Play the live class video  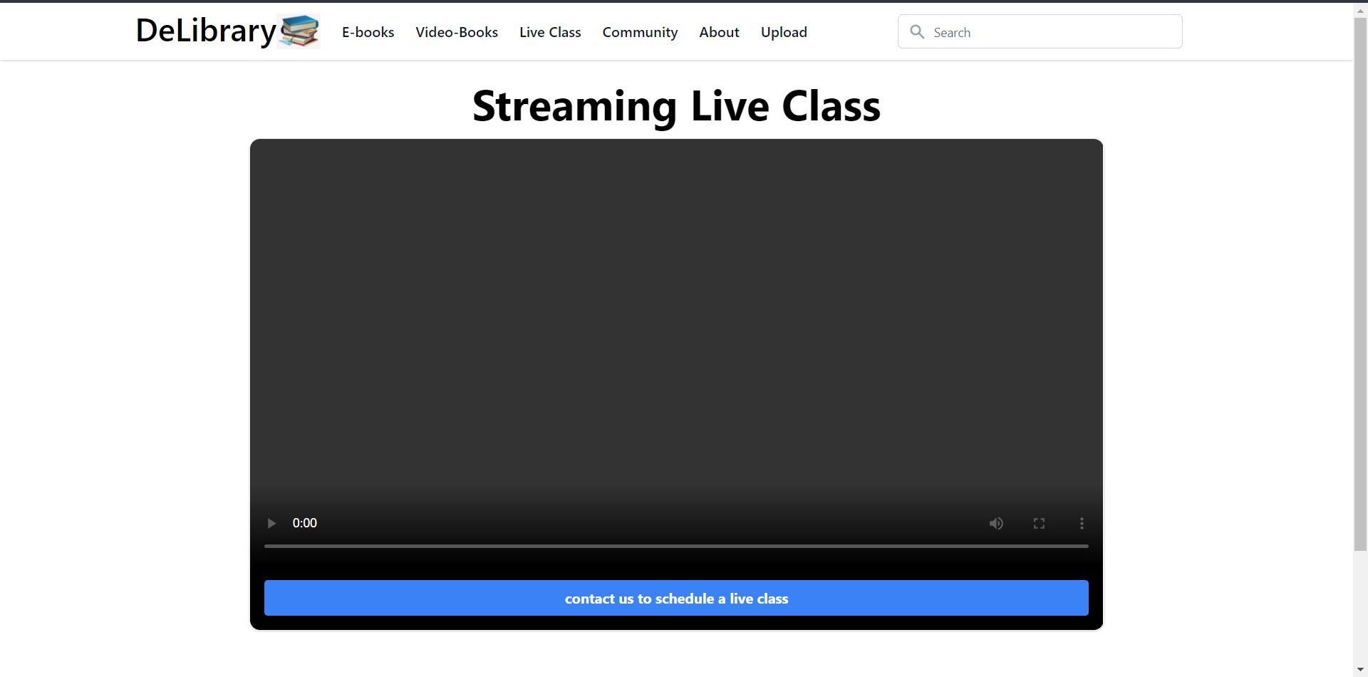tap(271, 523)
